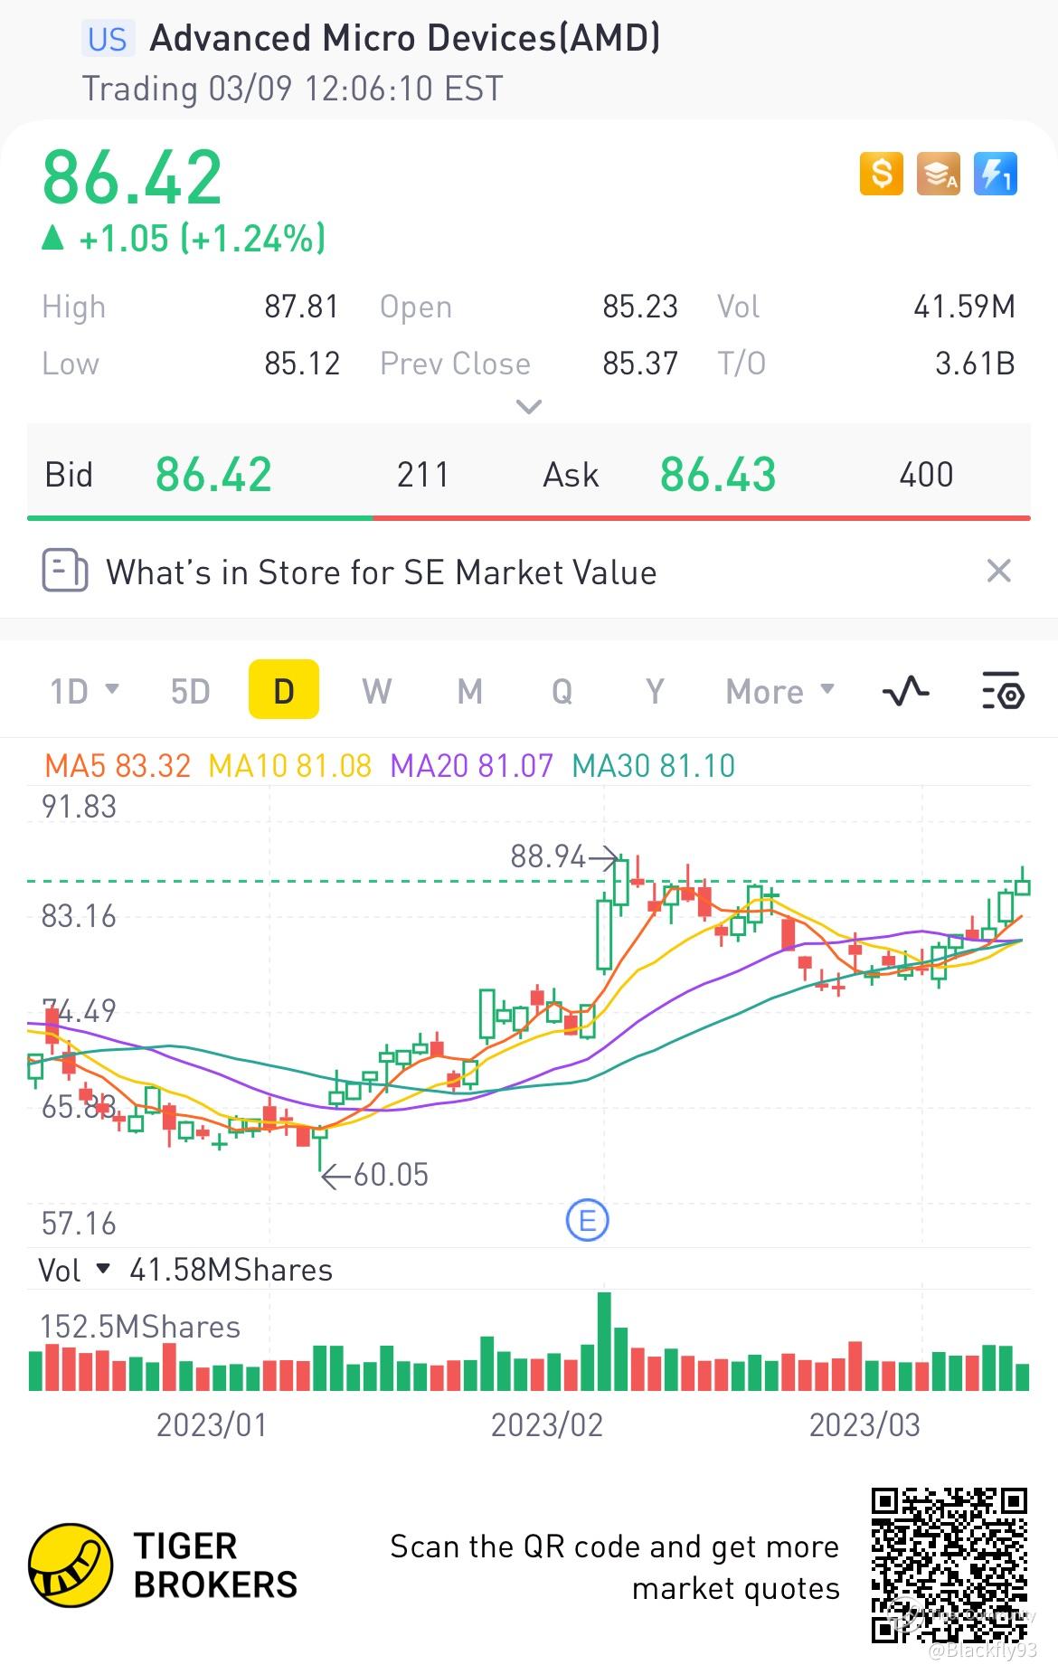Select the daily D chart tab

click(x=284, y=690)
